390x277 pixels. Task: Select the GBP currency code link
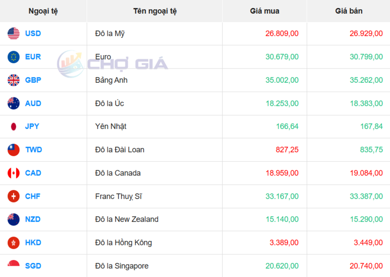click(33, 80)
